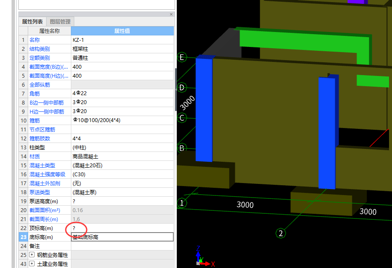Click the 混凝土外加剂 value (无)

122,184
